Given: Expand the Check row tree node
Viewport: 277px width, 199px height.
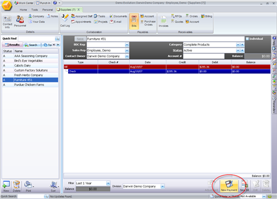Looking at the screenshot, I should click(x=66, y=71).
